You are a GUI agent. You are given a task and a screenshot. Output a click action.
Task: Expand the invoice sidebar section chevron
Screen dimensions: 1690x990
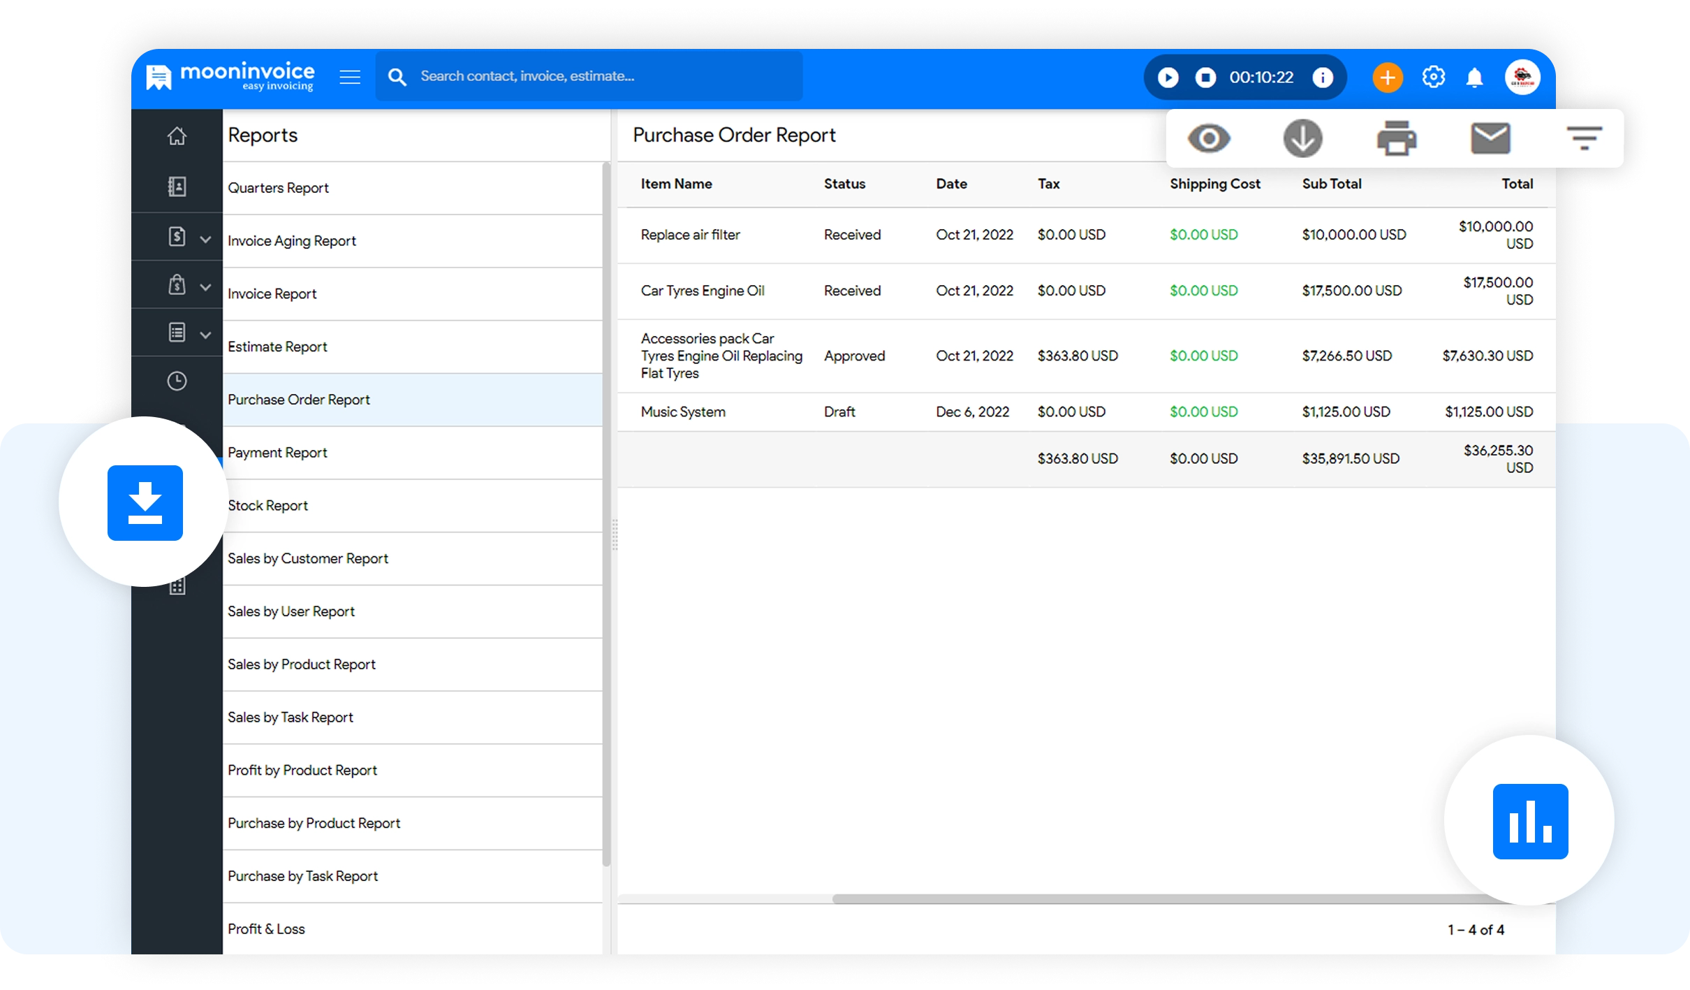(205, 239)
